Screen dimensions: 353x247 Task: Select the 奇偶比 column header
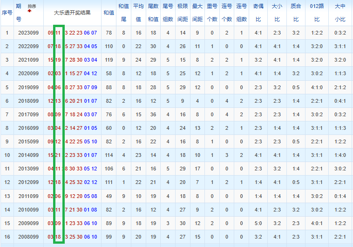258,13
